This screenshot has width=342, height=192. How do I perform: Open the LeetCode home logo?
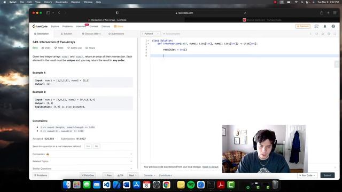(40, 26)
